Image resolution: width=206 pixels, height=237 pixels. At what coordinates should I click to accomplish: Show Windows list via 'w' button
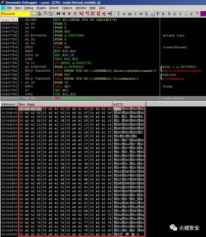[x=141, y=14]
